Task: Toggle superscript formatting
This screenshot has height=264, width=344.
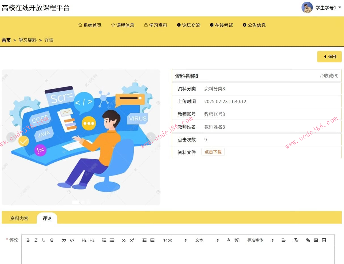Action: click(x=132, y=240)
